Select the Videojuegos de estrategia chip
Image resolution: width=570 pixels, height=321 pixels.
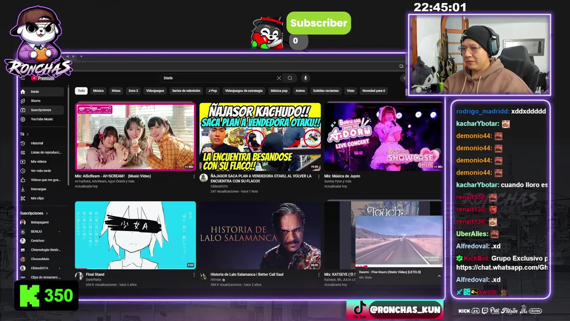click(244, 91)
